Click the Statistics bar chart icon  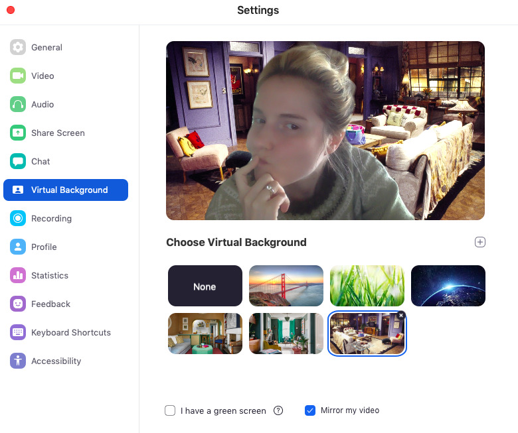tap(18, 275)
